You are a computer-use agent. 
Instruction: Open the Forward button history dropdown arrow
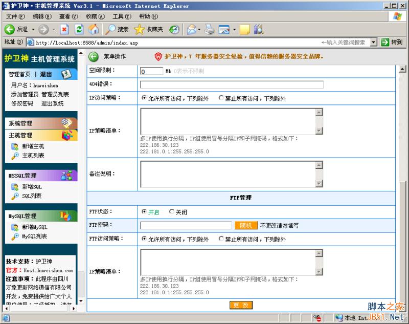click(54, 30)
